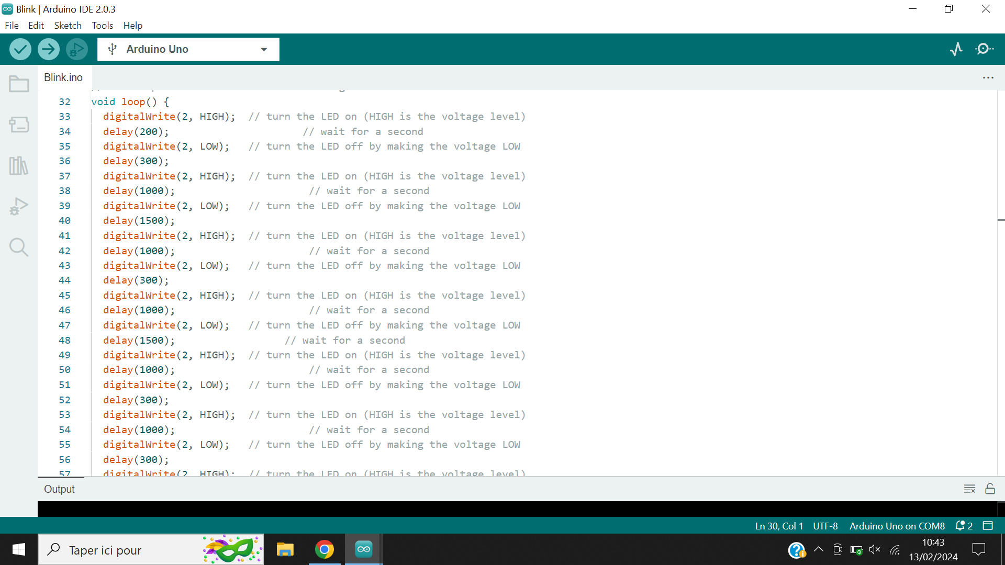Open the editor tab options menu (three dots)
The width and height of the screenshot is (1005, 565).
pos(988,77)
